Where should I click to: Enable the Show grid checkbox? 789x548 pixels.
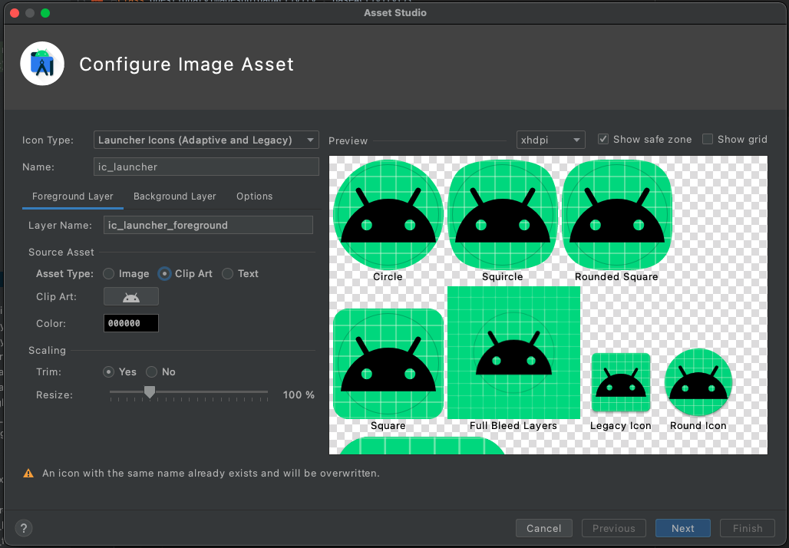coord(708,139)
